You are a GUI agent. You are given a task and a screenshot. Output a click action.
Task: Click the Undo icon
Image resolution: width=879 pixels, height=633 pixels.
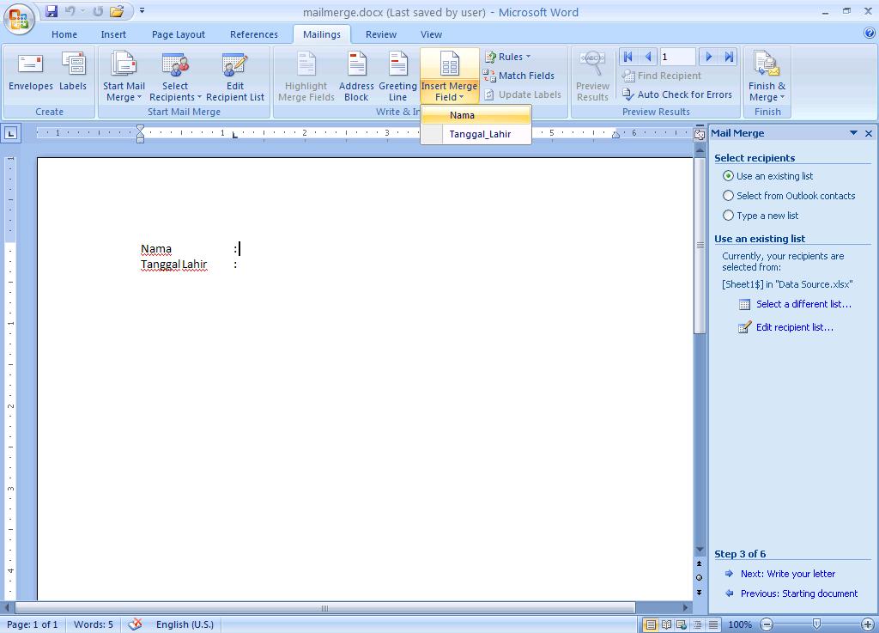pos(70,10)
